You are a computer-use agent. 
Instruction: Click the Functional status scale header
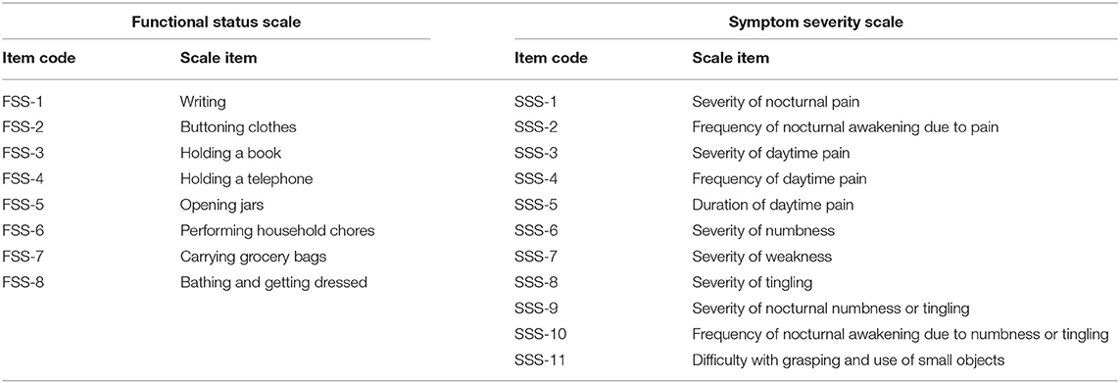[x=215, y=23]
